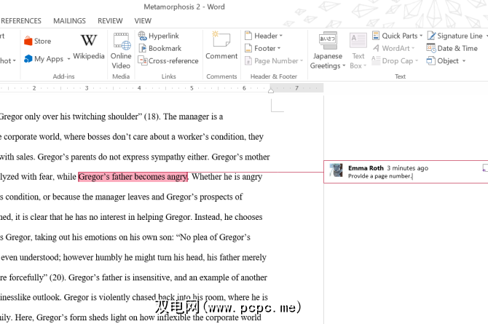Switch to the REVIEW tab
Screen dimensions: 488x324
click(110, 21)
